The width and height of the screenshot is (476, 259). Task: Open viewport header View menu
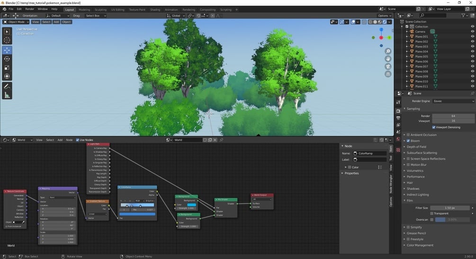[x=36, y=22]
